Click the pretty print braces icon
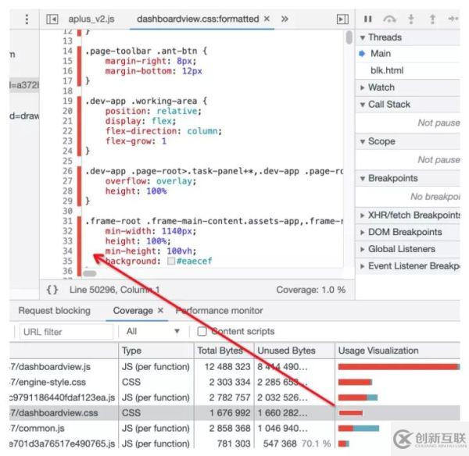 52,289
